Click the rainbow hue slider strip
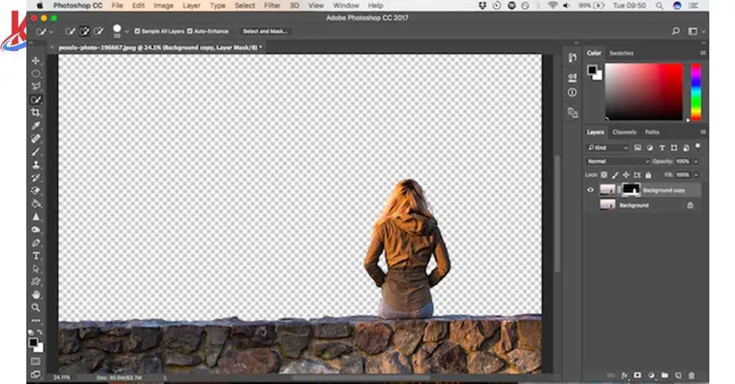735x384 pixels. pyautogui.click(x=696, y=92)
